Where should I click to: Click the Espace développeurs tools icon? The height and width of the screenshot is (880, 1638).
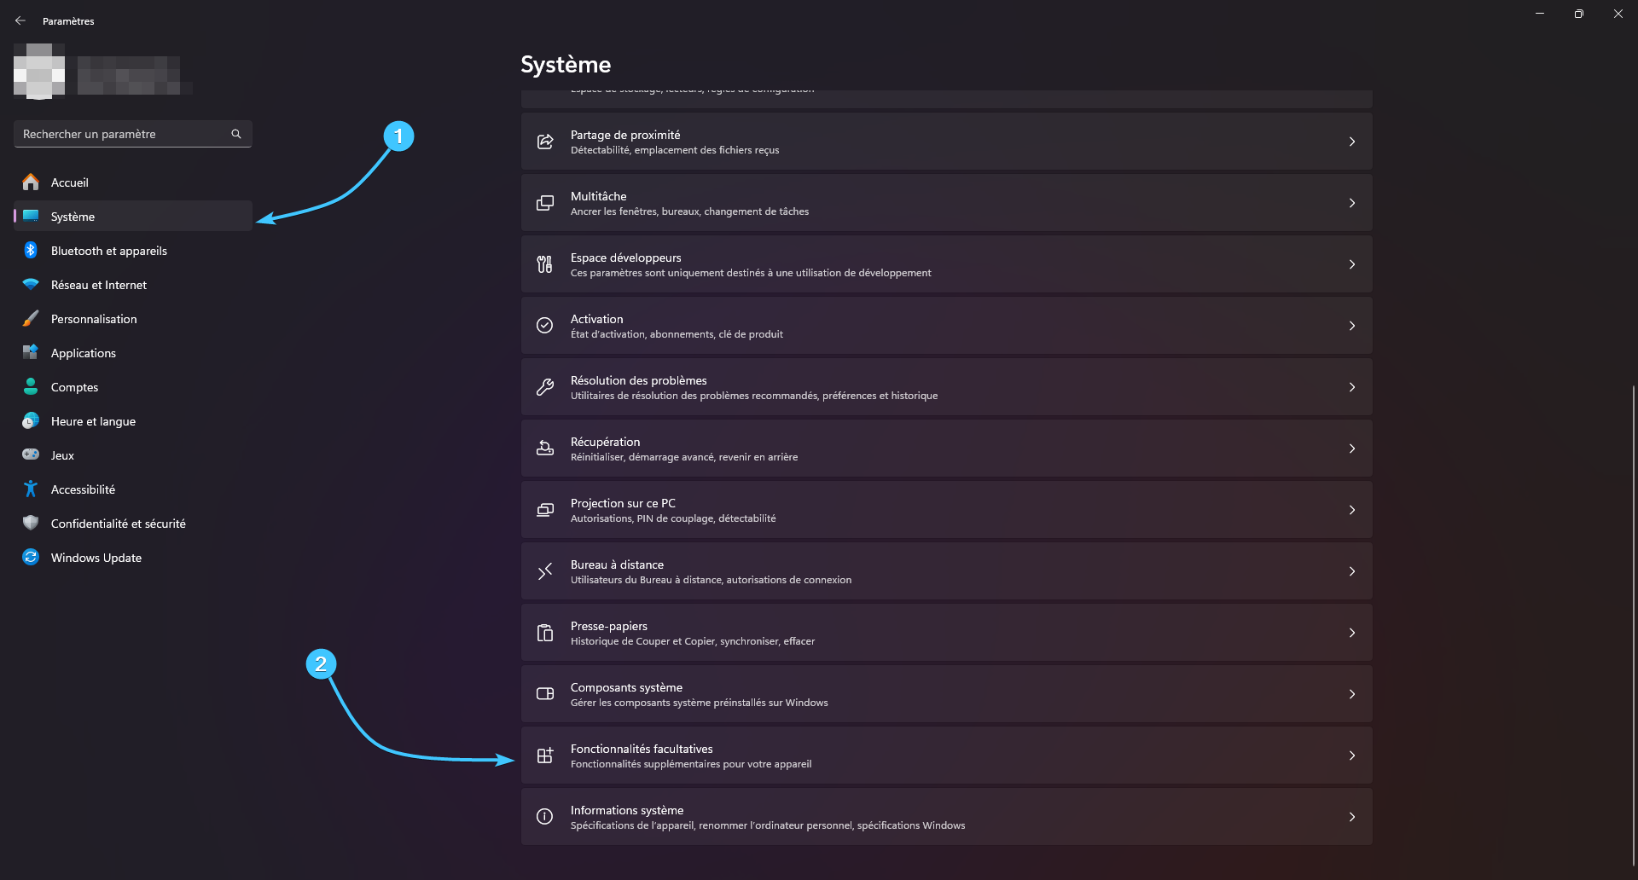click(545, 264)
